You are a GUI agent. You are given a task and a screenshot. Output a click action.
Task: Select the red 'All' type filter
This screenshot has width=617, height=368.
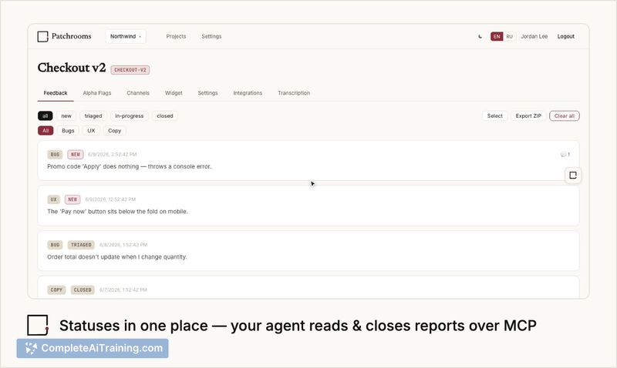[x=46, y=131]
